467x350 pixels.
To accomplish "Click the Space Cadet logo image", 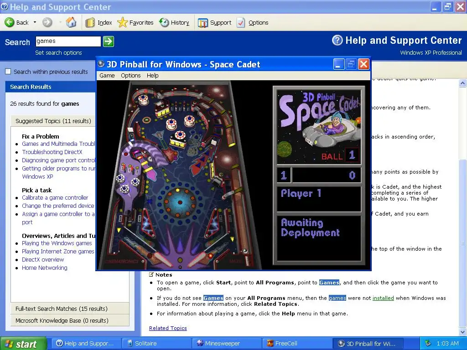I will [x=319, y=127].
